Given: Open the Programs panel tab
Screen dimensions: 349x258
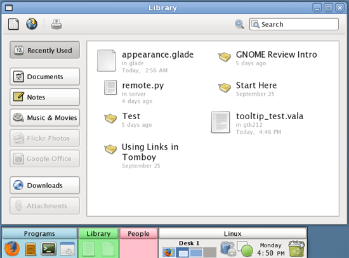Looking at the screenshot, I should [x=39, y=233].
